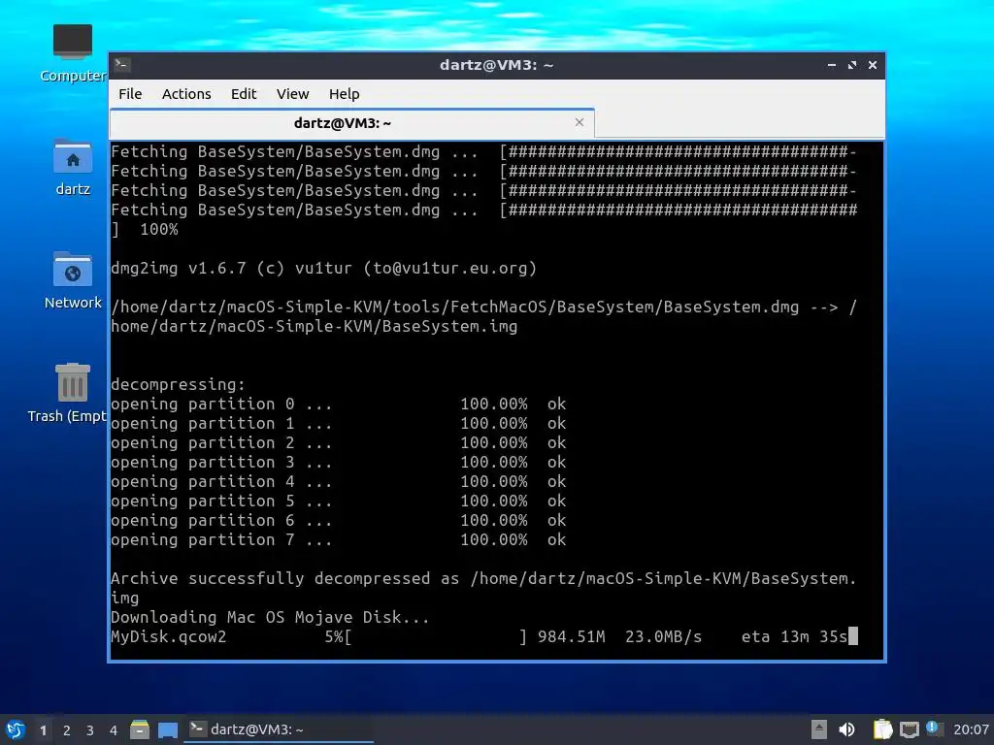Click the 'MyDisk.qcow2' filename text

[168, 636]
